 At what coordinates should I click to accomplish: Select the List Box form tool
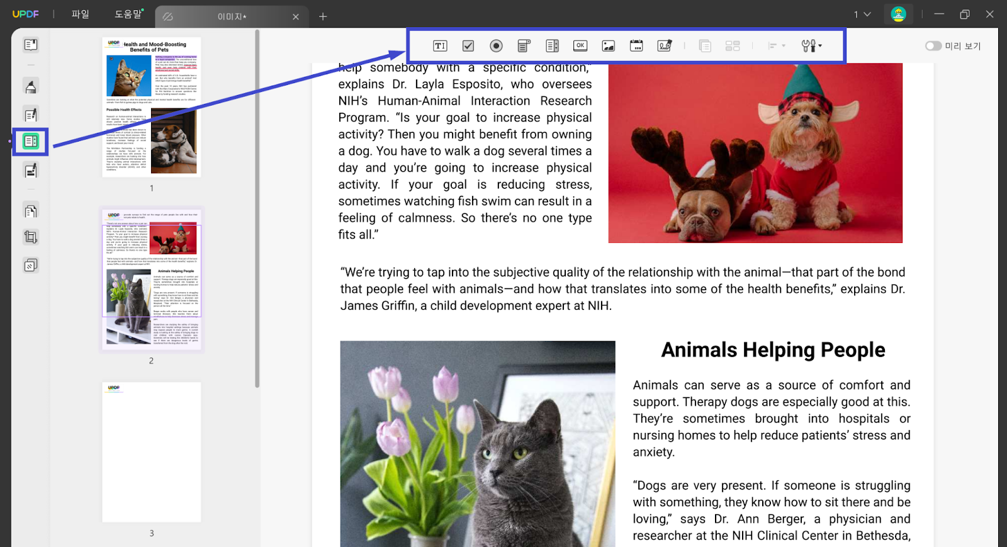552,46
